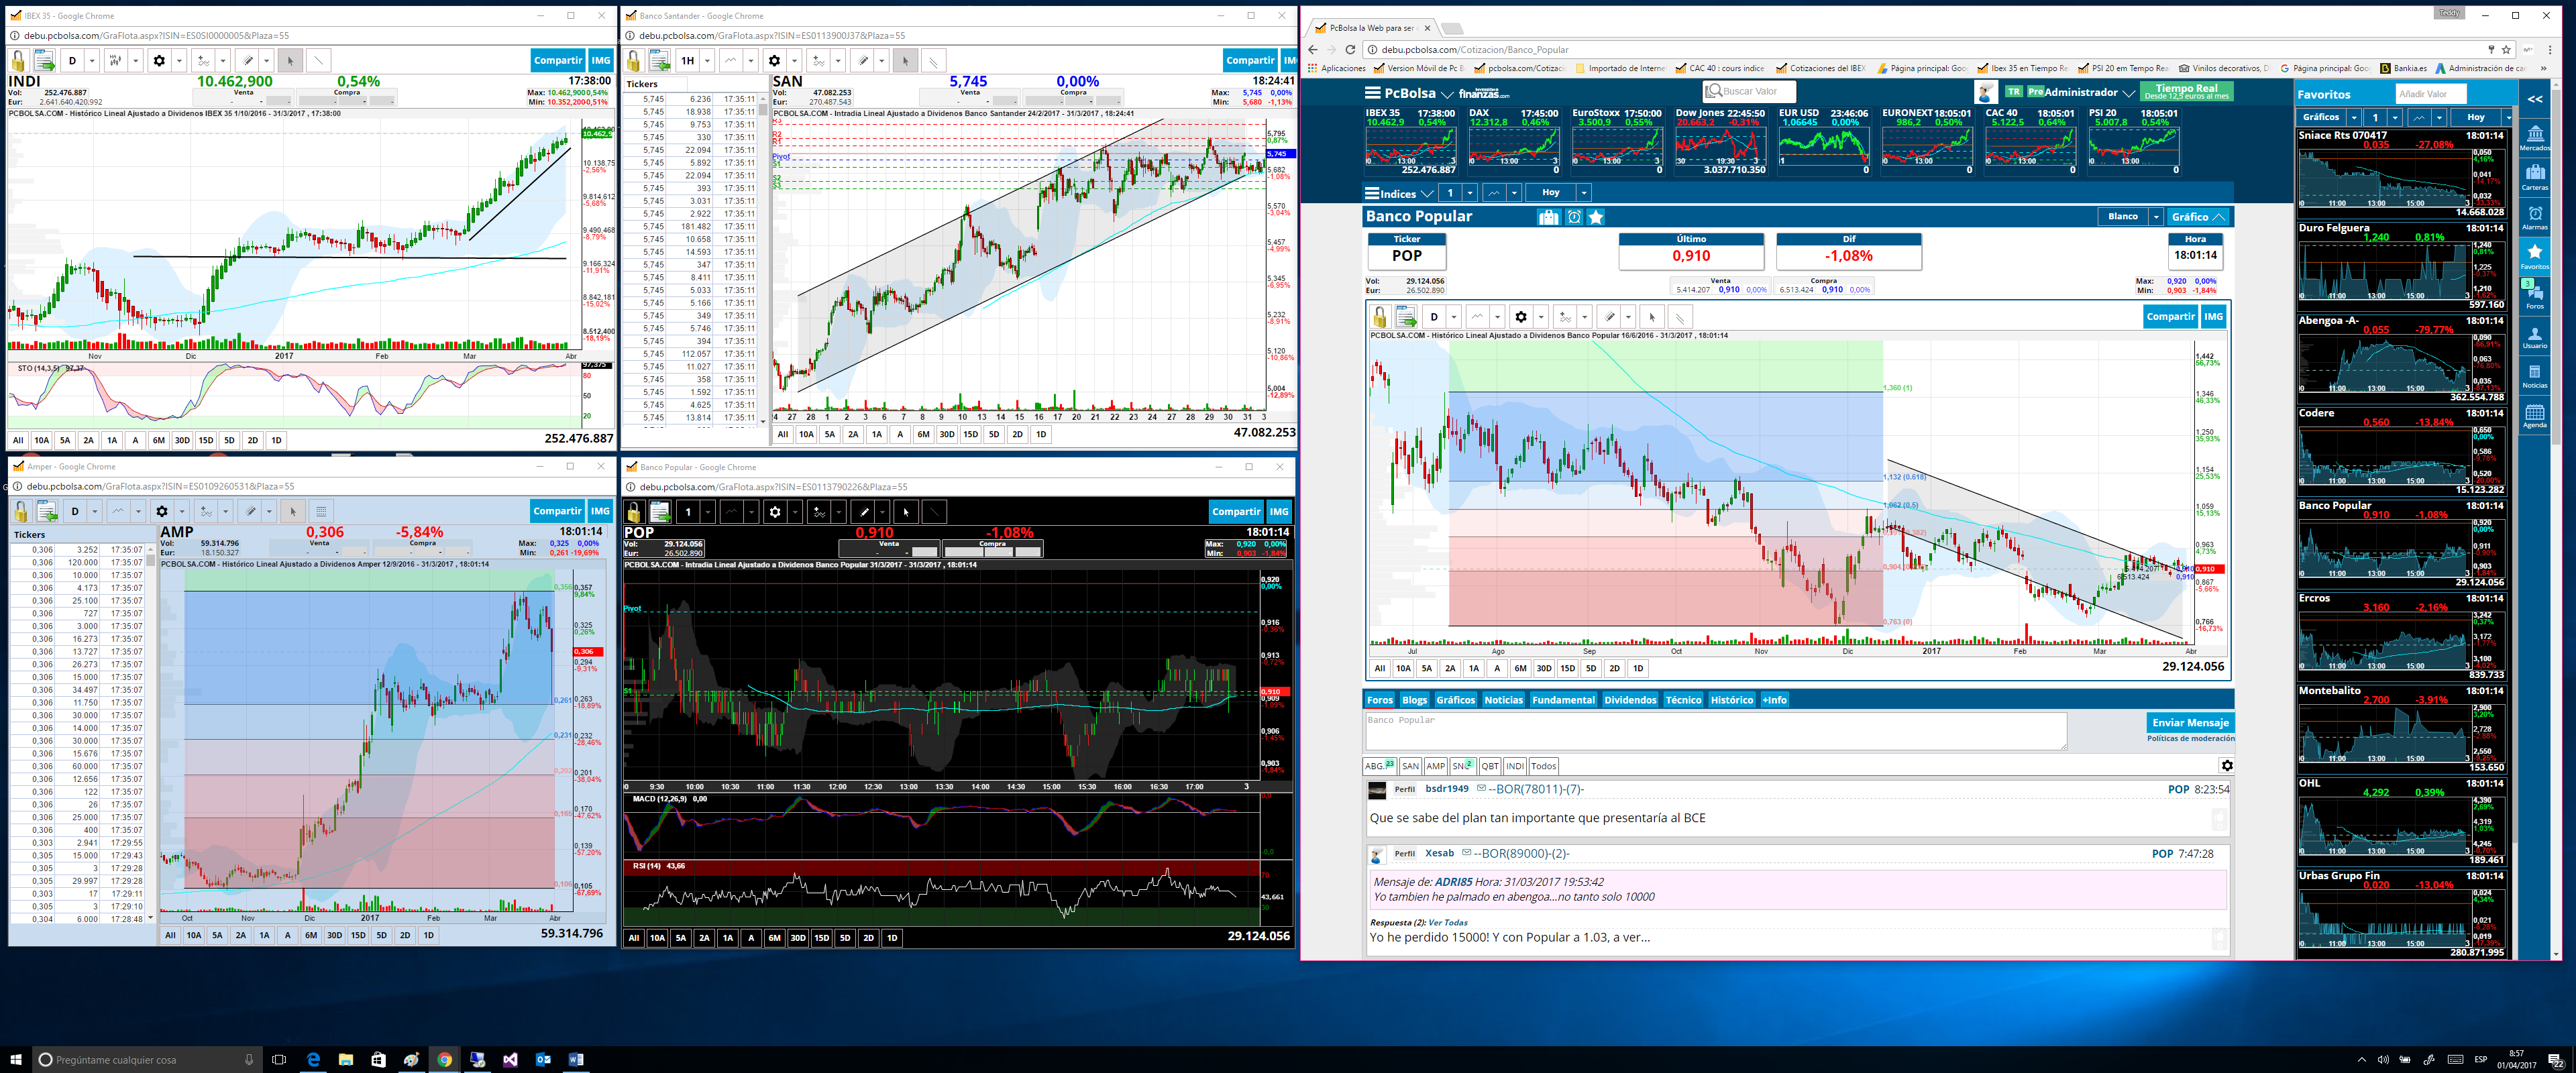Open chart type candlestick icon in IBEX 35 window
The height and width of the screenshot is (1073, 2576).
pos(115,61)
